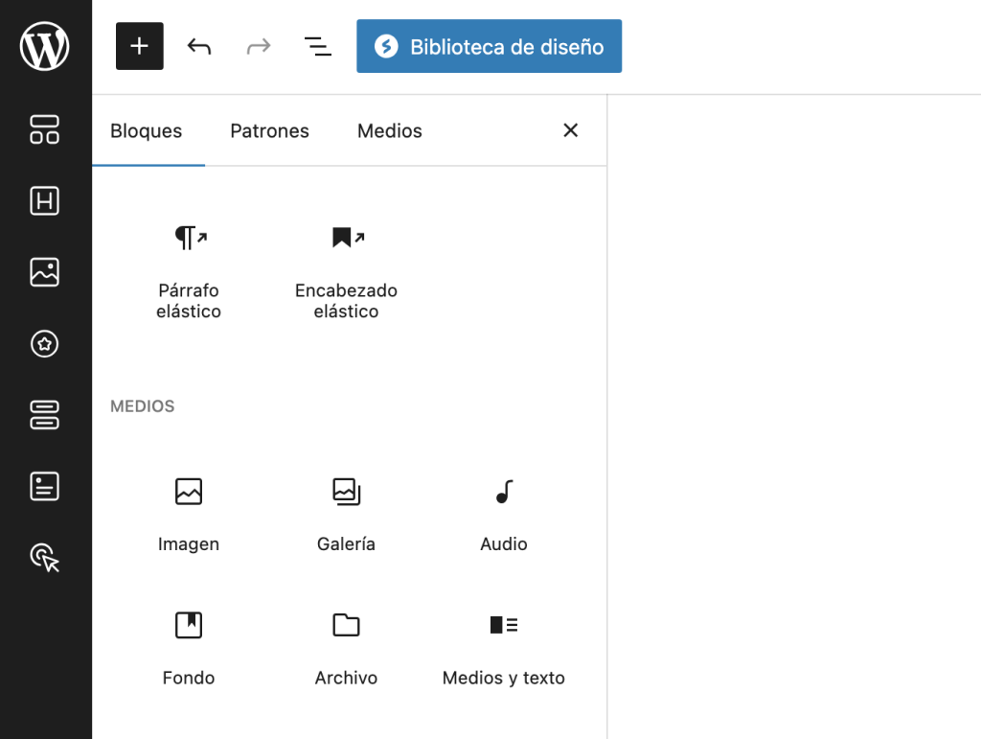981x739 pixels.
Task: Switch to the Patrones tab
Action: click(x=269, y=130)
